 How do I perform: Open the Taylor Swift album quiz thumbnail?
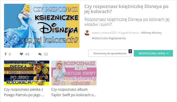tap(74, 73)
